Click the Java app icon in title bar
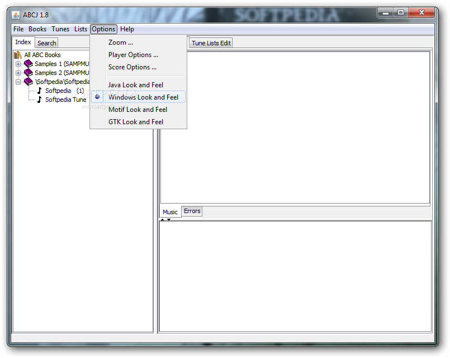This screenshot has height=358, width=450. [x=16, y=15]
